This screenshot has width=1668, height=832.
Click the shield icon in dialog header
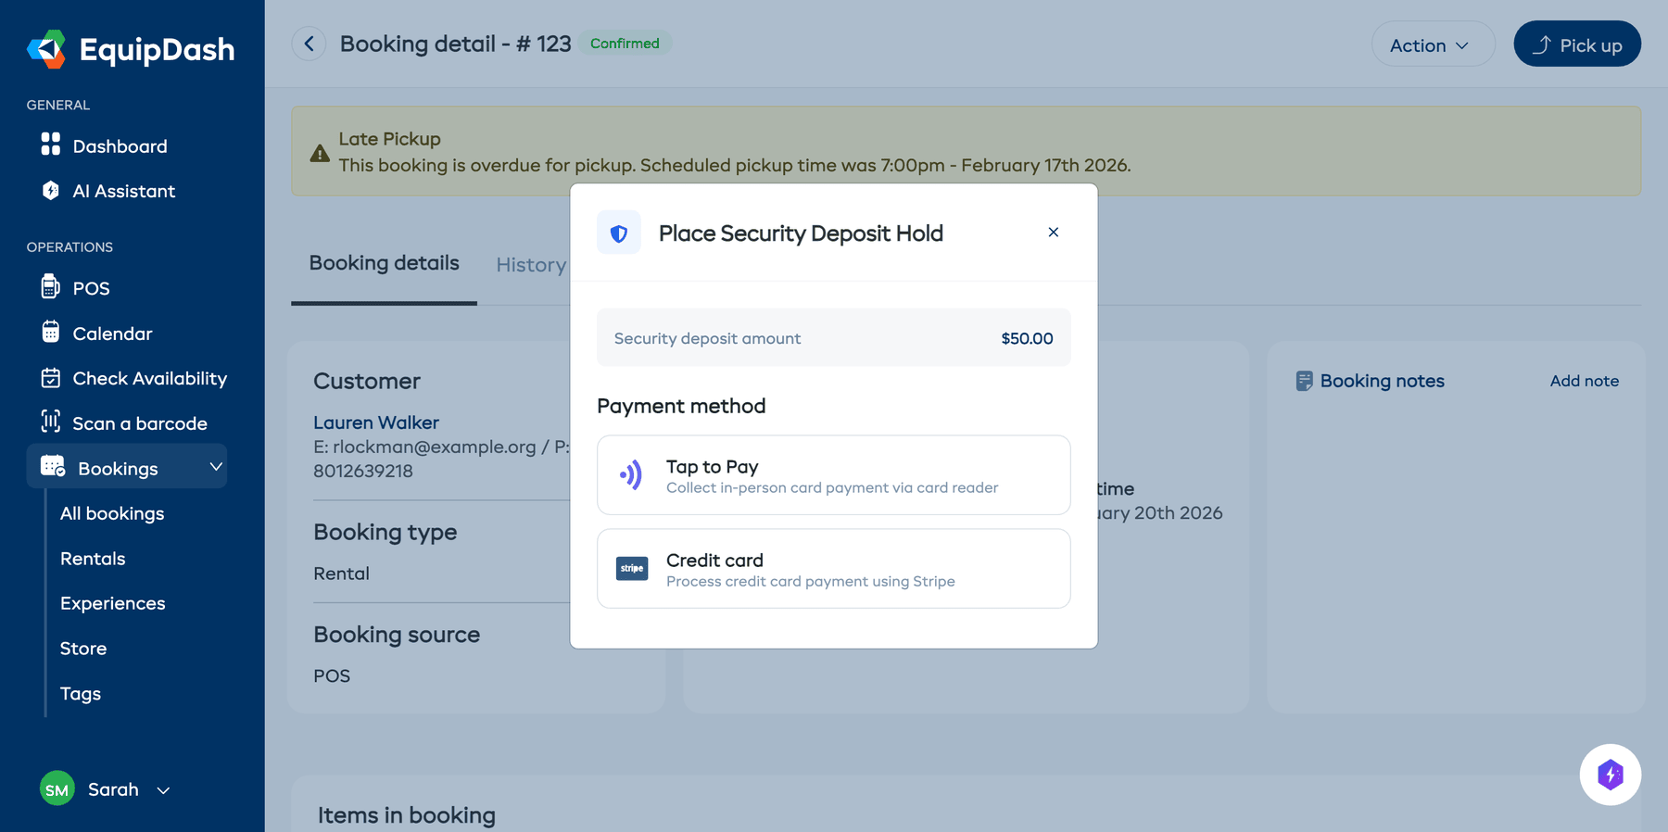(x=619, y=233)
